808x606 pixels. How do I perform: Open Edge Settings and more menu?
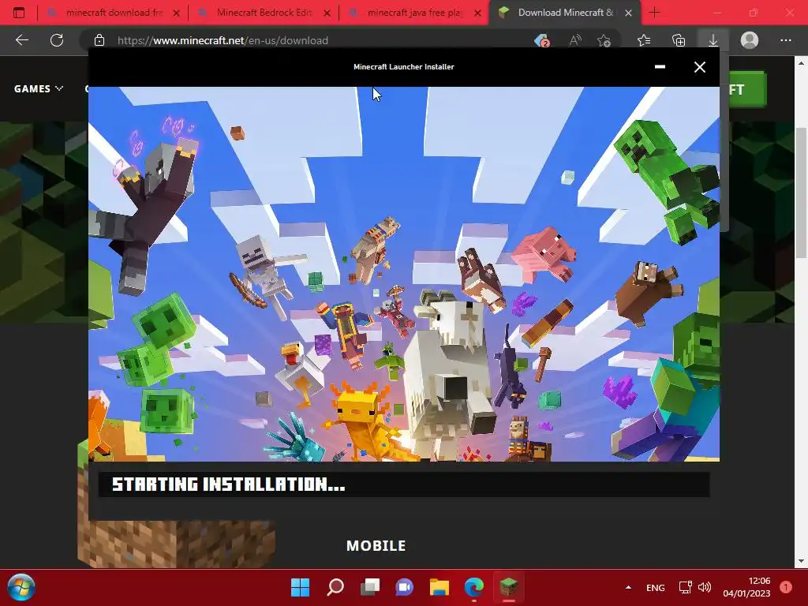click(785, 40)
